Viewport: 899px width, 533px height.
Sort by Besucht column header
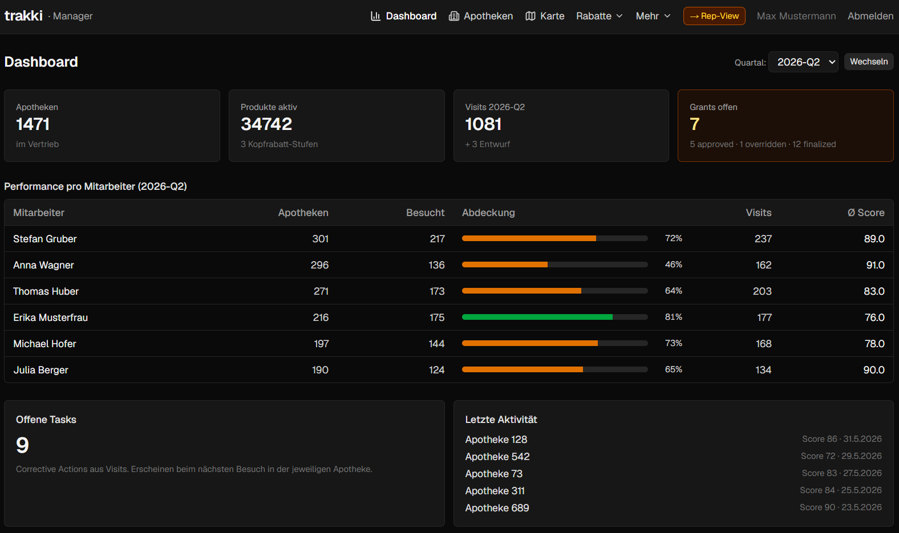pos(426,213)
